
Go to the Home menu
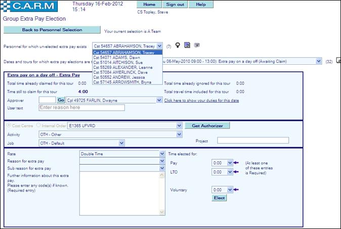149,5
